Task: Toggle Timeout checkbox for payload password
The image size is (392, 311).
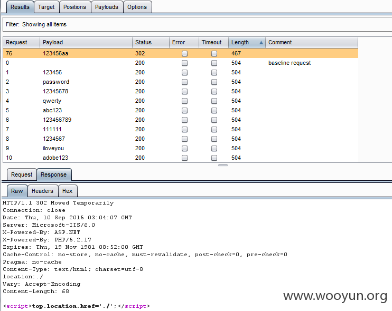Action: pyautogui.click(x=214, y=82)
